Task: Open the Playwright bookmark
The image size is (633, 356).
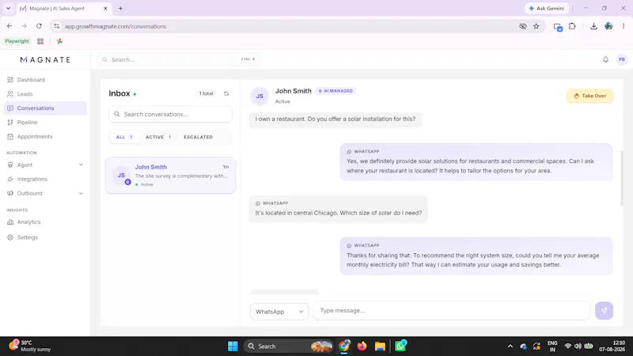Action: coord(17,41)
